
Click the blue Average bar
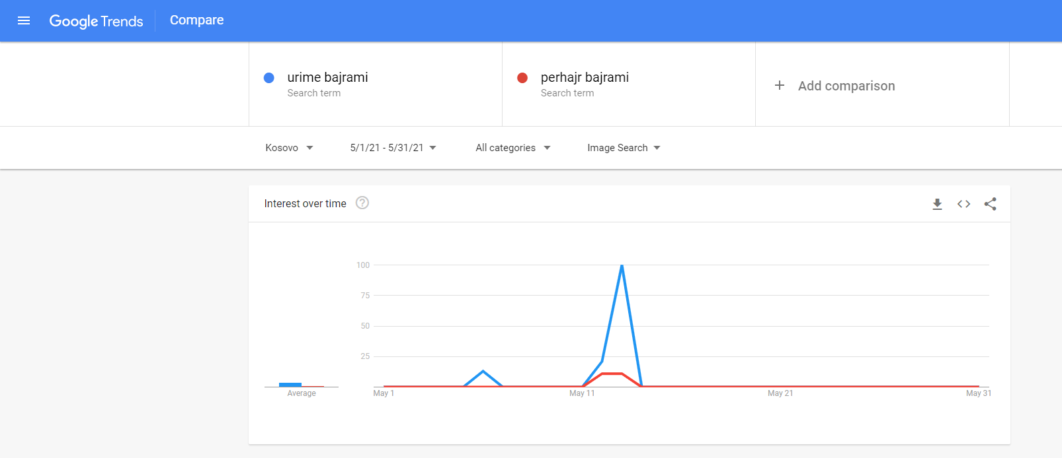click(x=290, y=384)
